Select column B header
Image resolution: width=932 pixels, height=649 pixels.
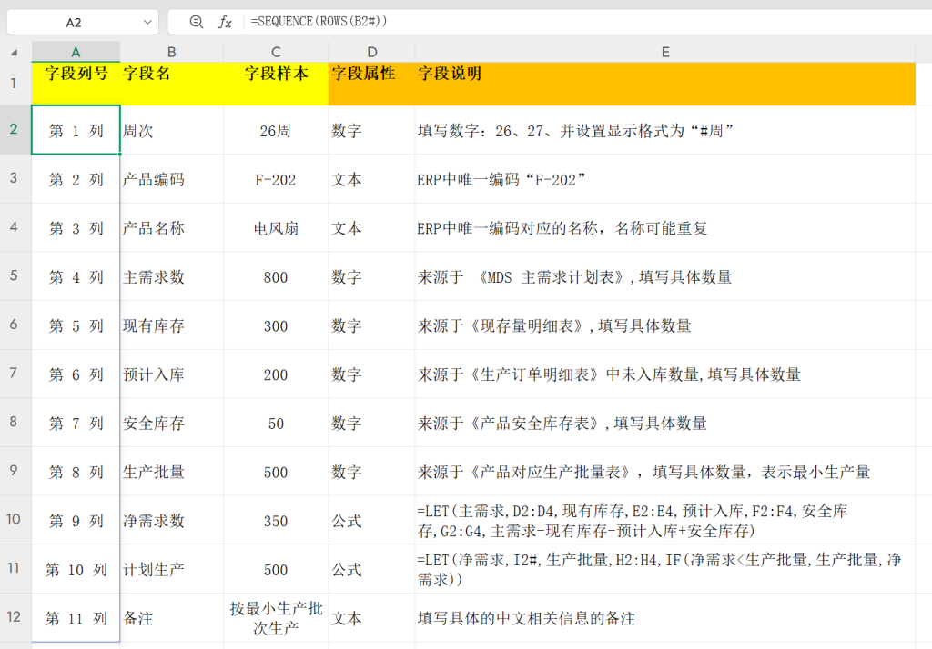click(172, 52)
